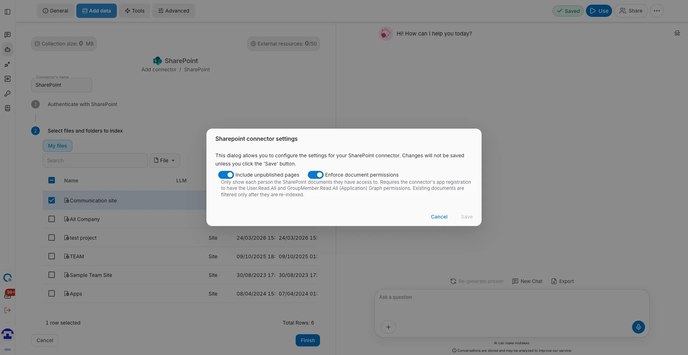The image size is (688, 355).
Task: Click Cancel below the file table
Action: 45,340
